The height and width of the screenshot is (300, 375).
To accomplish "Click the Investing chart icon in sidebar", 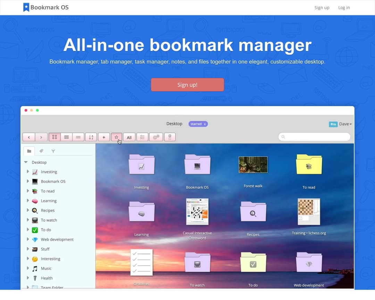I will [x=35, y=172].
